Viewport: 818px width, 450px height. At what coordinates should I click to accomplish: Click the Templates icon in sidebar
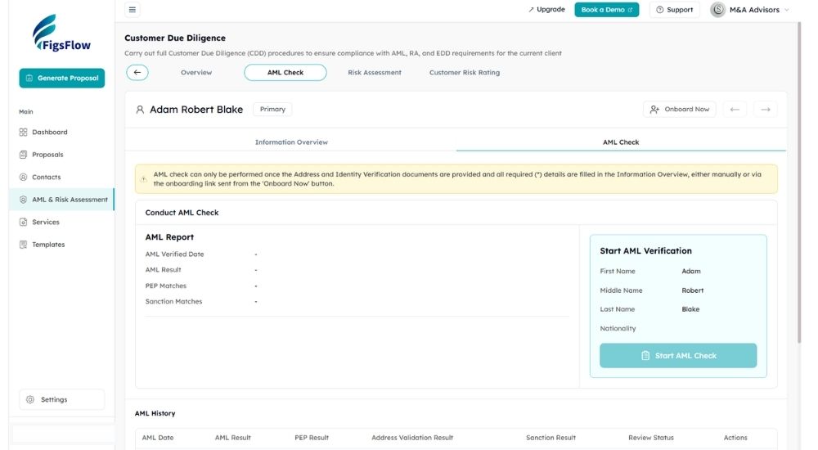point(23,245)
